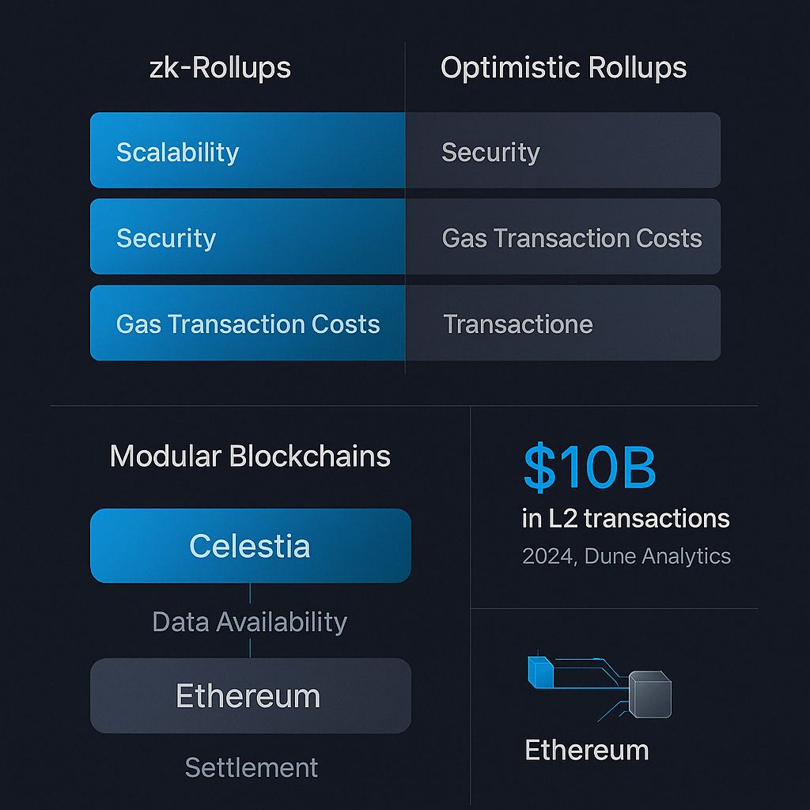Click the Scalability row under zk-Rollups
Viewport: 810px width, 810px height.
pyautogui.click(x=248, y=150)
